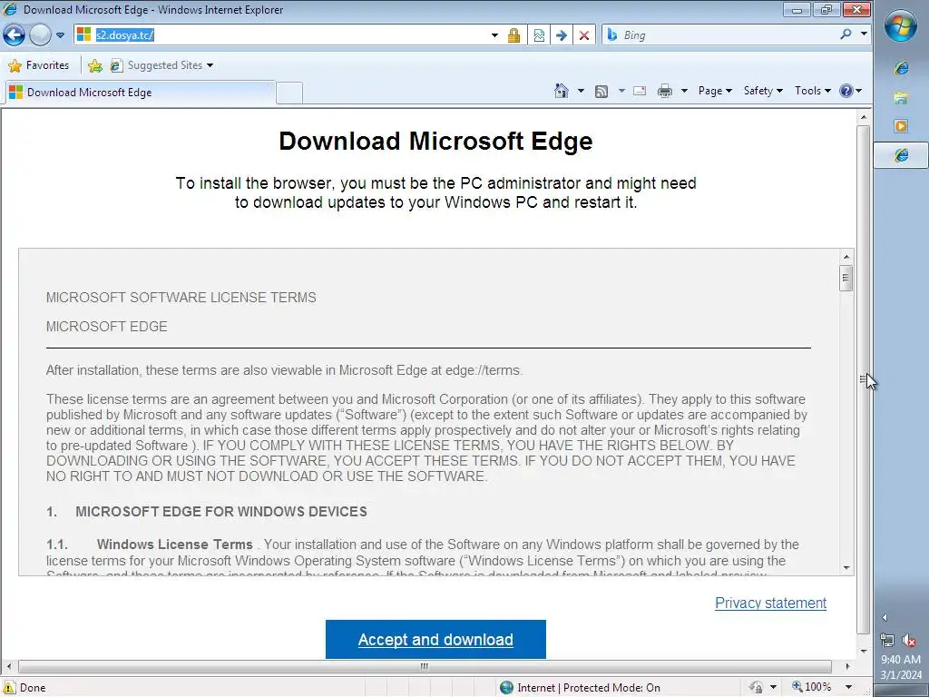This screenshot has height=697, width=929.
Task: Click the Print icon
Action: (x=665, y=91)
